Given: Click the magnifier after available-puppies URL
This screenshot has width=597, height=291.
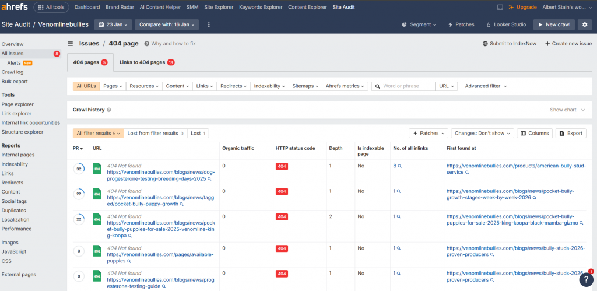Looking at the screenshot, I should [x=129, y=261].
